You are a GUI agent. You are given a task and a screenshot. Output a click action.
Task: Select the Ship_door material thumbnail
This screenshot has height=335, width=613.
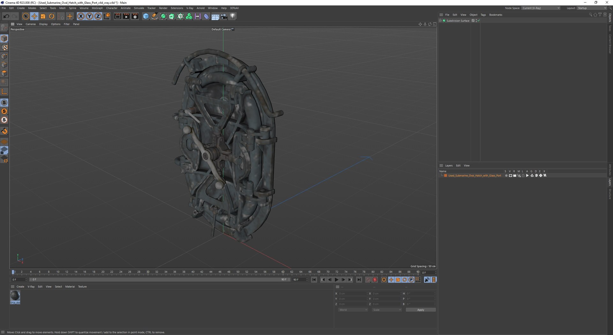15,296
